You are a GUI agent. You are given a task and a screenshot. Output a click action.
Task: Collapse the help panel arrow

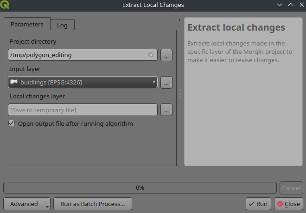[179, 20]
